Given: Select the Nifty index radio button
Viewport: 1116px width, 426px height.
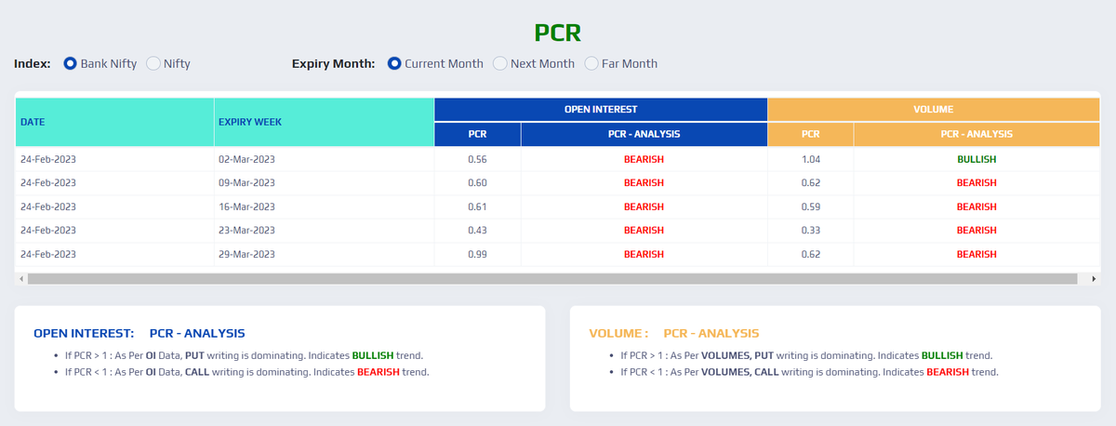Looking at the screenshot, I should [x=153, y=64].
